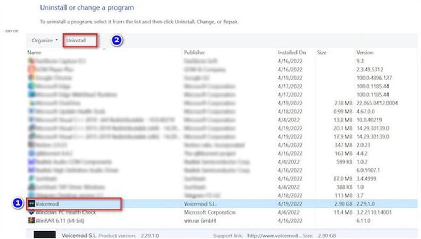Image resolution: width=421 pixels, height=239 pixels.
Task: Open the Organize dropdown menu
Action: click(45, 40)
